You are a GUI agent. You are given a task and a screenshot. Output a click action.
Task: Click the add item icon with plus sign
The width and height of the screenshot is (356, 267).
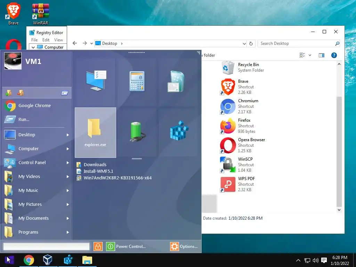point(8,93)
